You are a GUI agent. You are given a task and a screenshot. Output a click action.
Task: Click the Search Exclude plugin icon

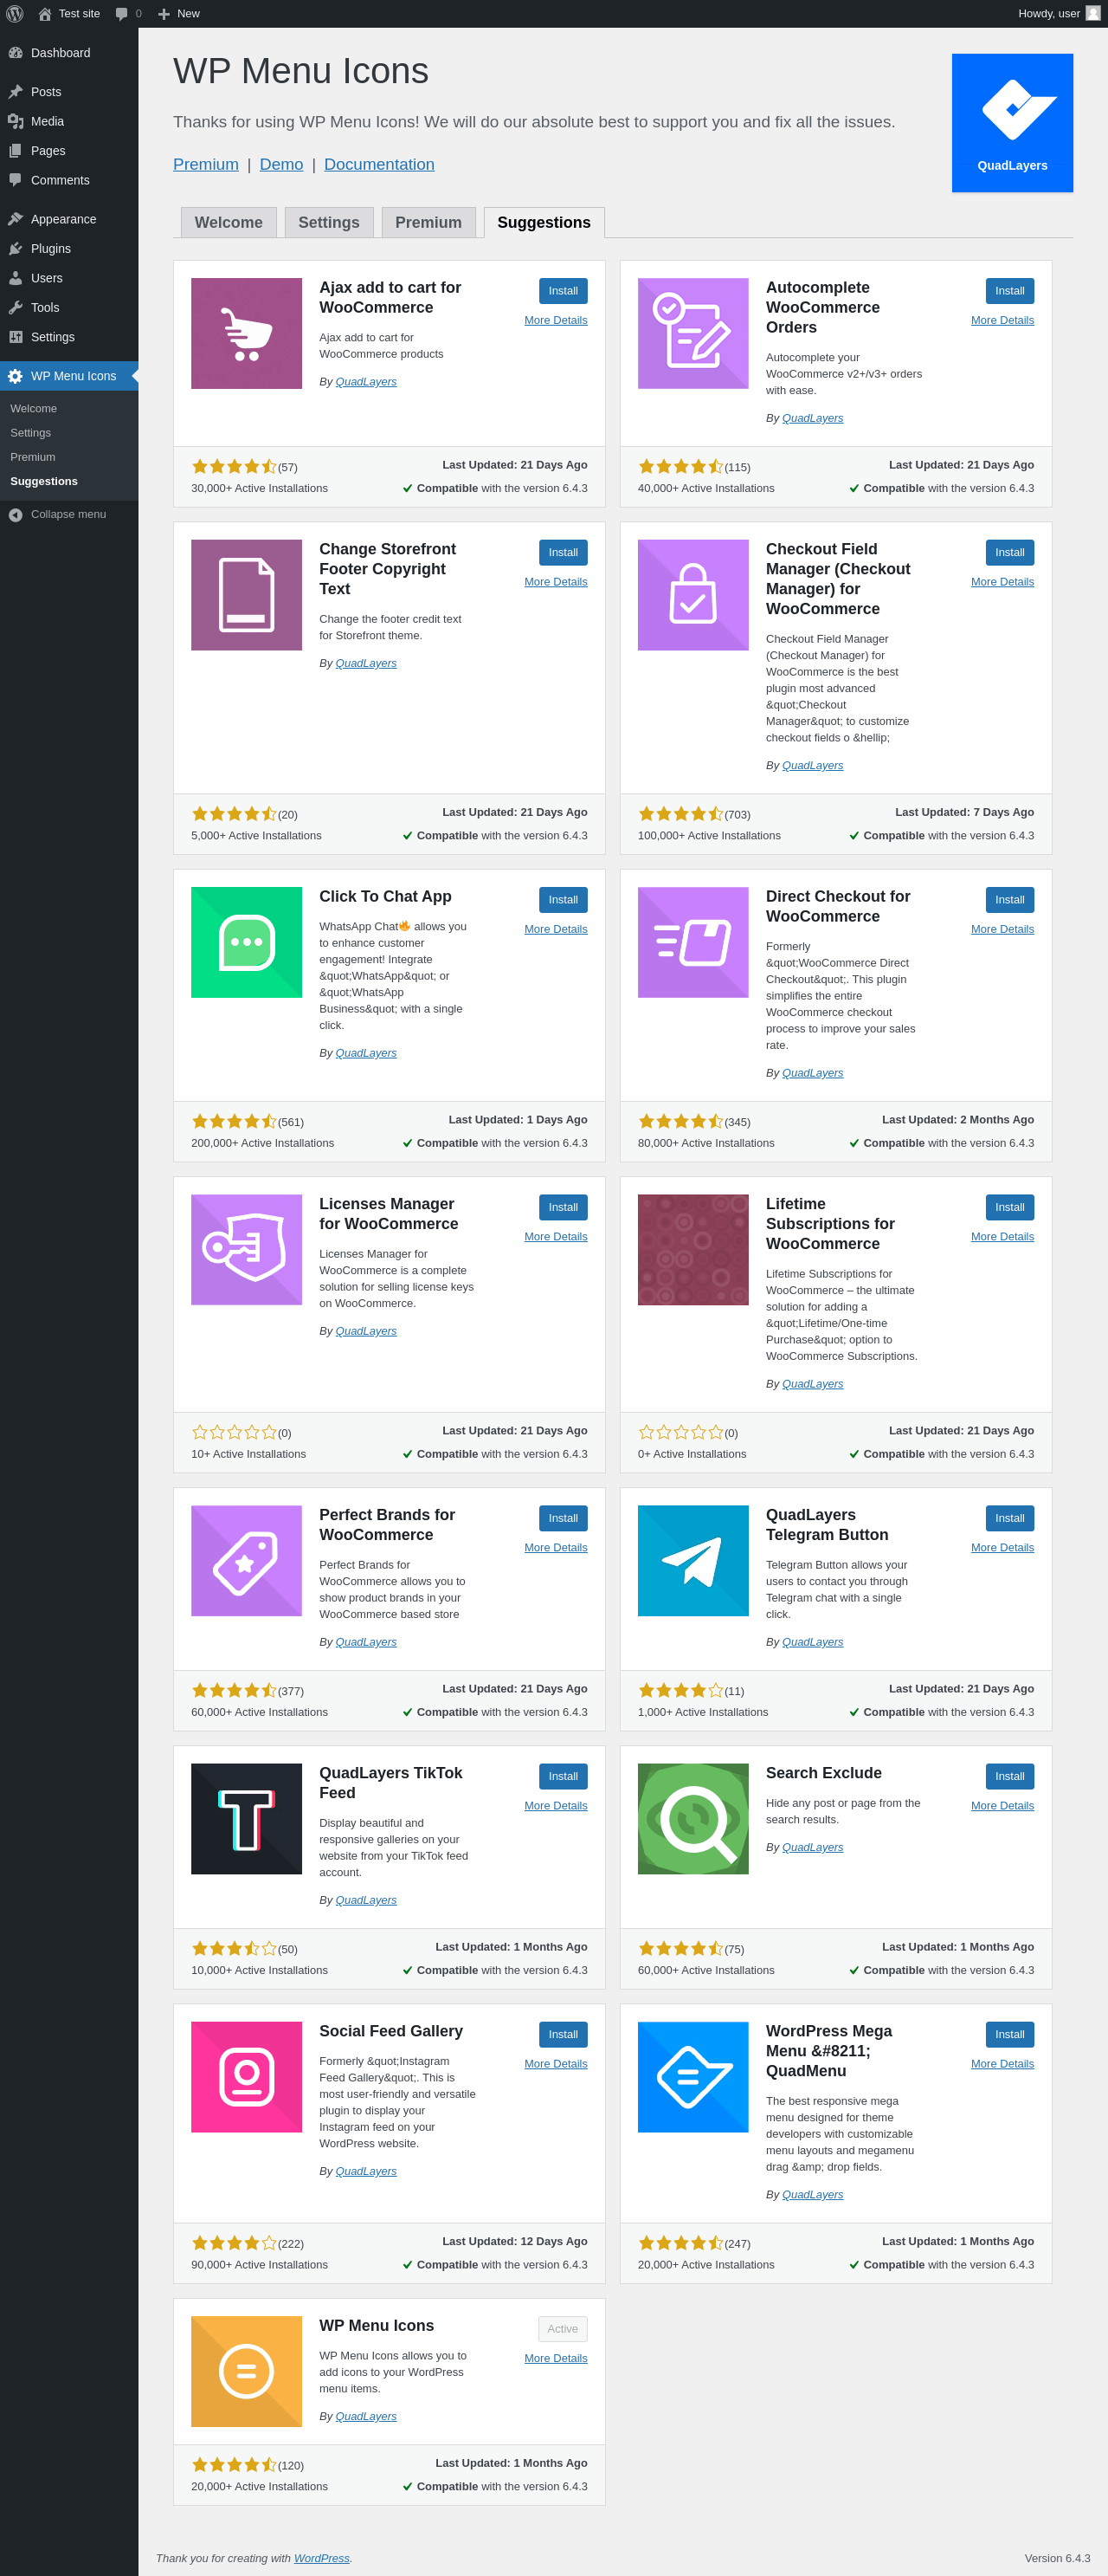pyautogui.click(x=693, y=1819)
